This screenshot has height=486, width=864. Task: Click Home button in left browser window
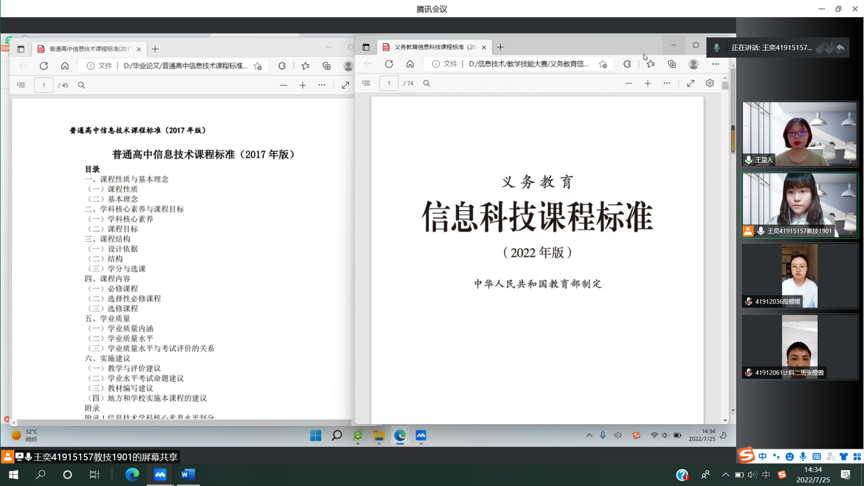click(65, 66)
